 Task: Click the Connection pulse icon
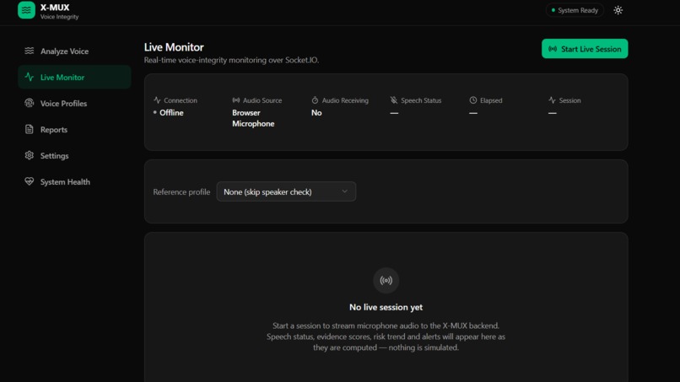tap(157, 100)
